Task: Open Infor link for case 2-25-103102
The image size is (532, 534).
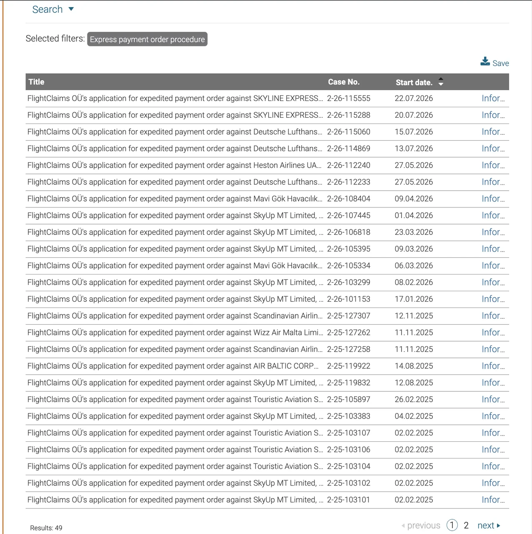Action: coord(493,482)
